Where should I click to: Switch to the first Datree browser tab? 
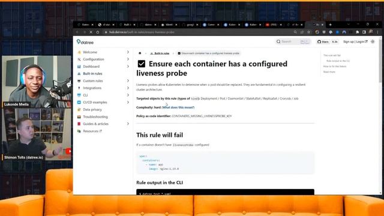coord(85,25)
